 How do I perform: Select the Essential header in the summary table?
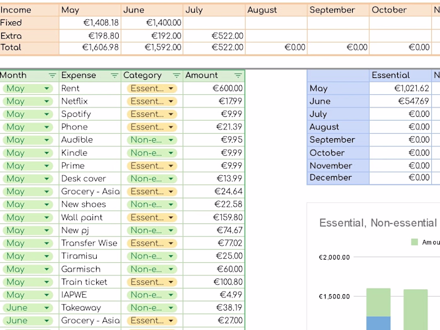pos(400,75)
